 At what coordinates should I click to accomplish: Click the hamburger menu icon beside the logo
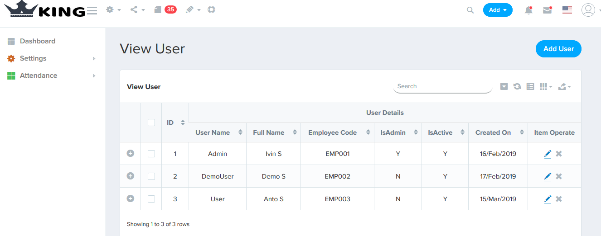(x=92, y=10)
